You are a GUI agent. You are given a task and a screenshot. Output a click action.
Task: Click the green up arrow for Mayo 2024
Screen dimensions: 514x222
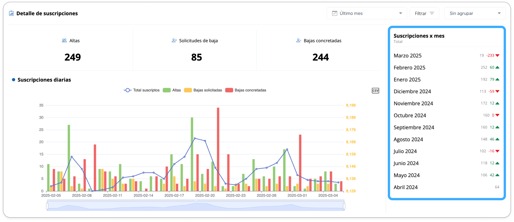point(497,175)
